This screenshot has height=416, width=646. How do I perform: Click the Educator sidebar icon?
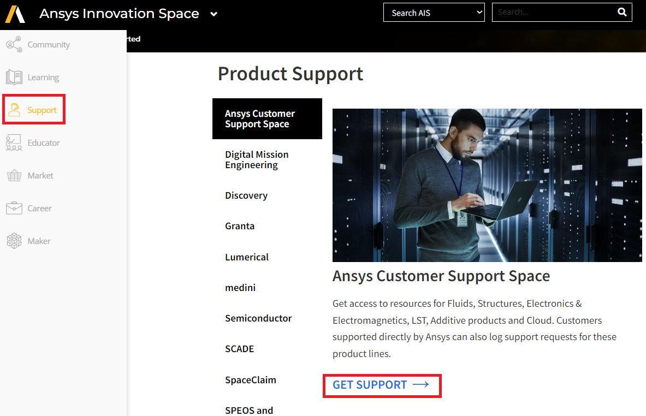(x=14, y=142)
